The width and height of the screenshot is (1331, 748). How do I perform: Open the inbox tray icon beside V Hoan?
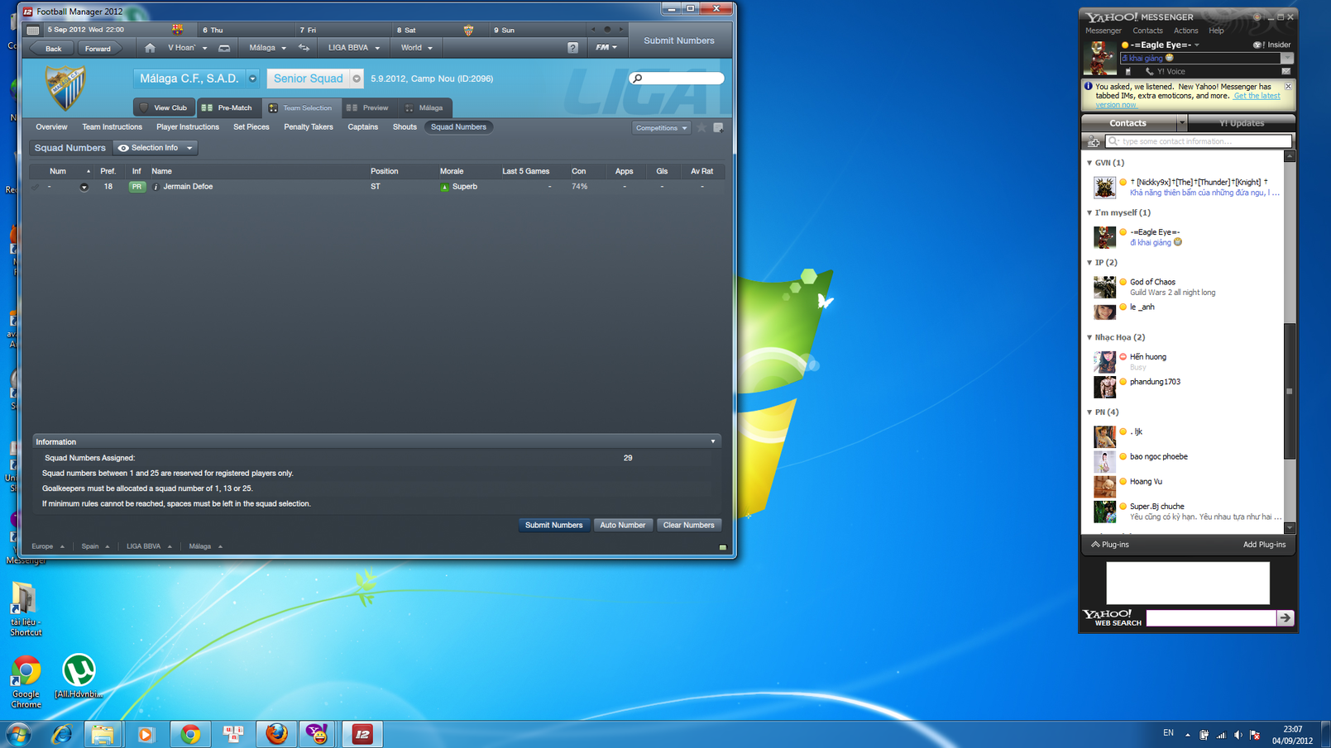(x=224, y=48)
